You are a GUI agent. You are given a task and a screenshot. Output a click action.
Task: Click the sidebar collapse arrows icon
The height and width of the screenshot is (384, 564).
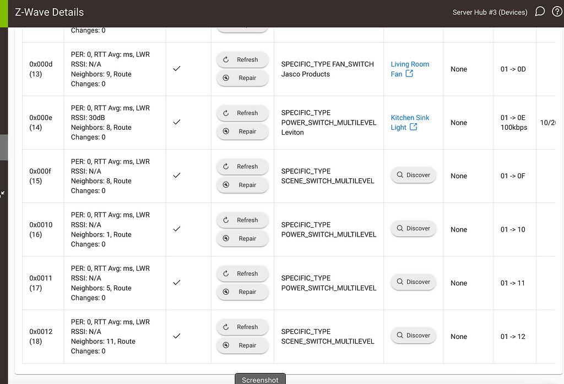tap(3, 193)
